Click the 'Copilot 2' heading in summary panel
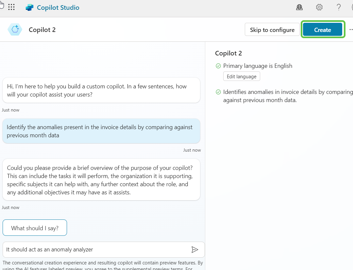 click(228, 53)
